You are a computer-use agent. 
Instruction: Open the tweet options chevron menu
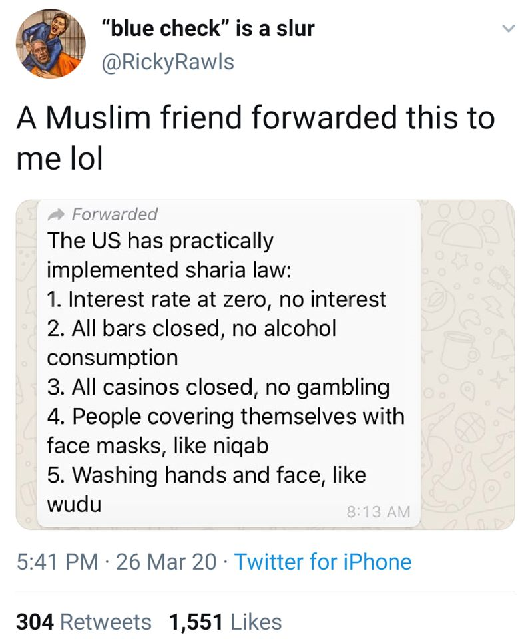[x=507, y=29]
